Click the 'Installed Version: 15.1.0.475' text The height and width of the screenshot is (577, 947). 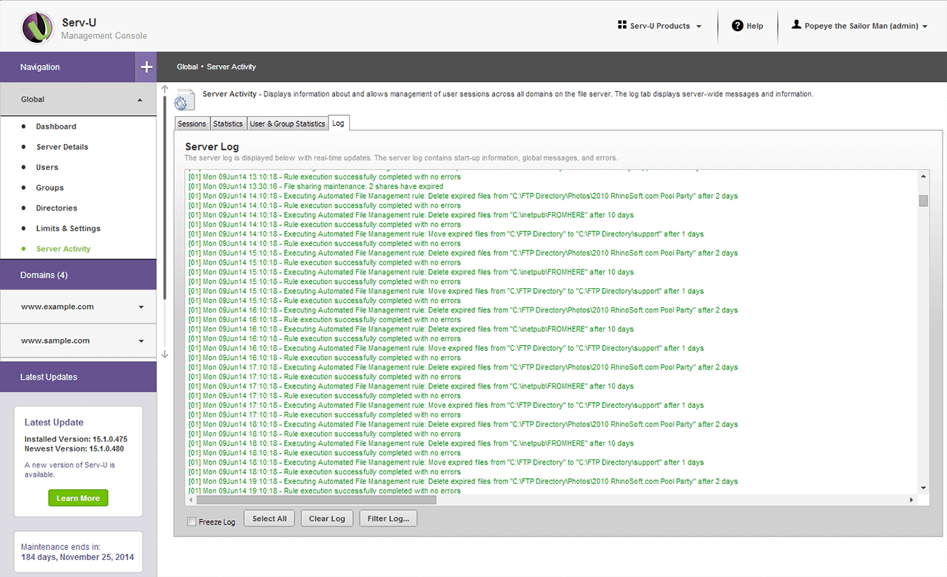click(x=76, y=440)
